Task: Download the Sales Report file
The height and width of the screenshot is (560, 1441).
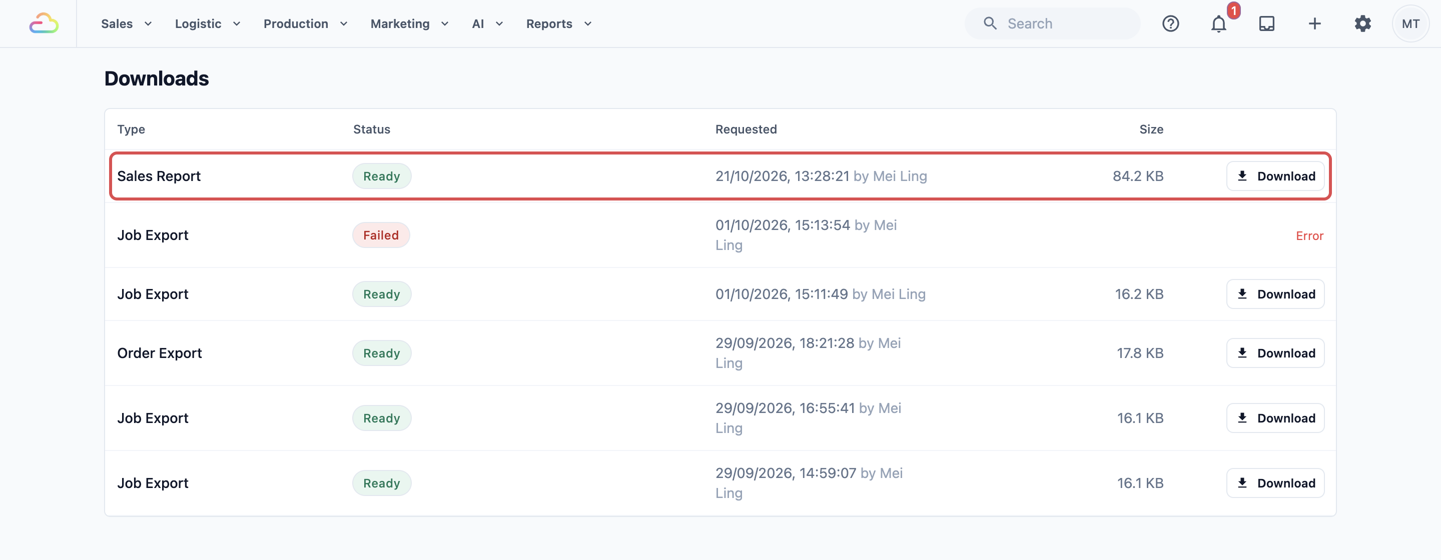Action: point(1275,176)
